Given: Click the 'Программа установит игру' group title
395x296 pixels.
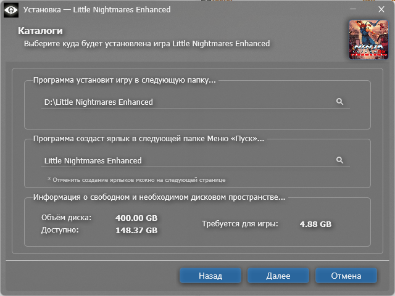Looking at the screenshot, I should (125, 80).
